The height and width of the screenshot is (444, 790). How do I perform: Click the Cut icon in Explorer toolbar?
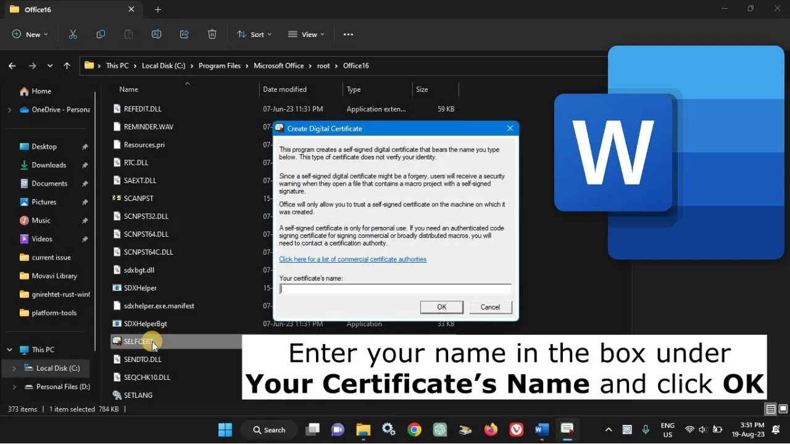click(x=73, y=35)
